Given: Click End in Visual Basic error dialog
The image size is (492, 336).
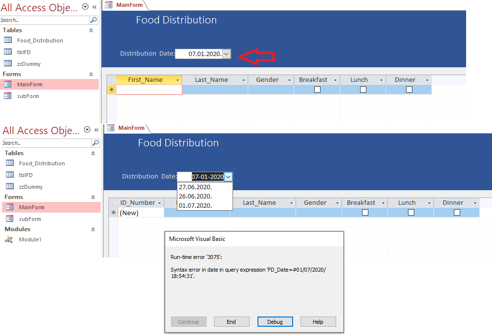Looking at the screenshot, I should tap(232, 321).
